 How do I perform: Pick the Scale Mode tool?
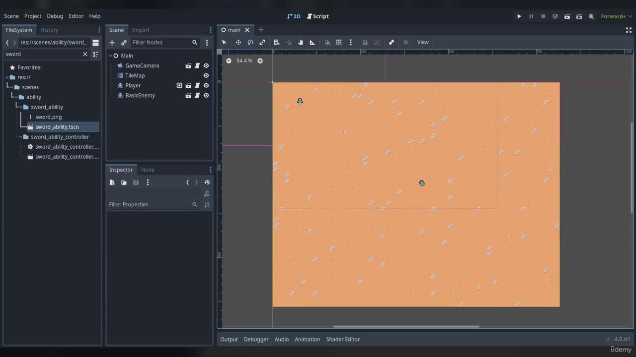(262, 42)
